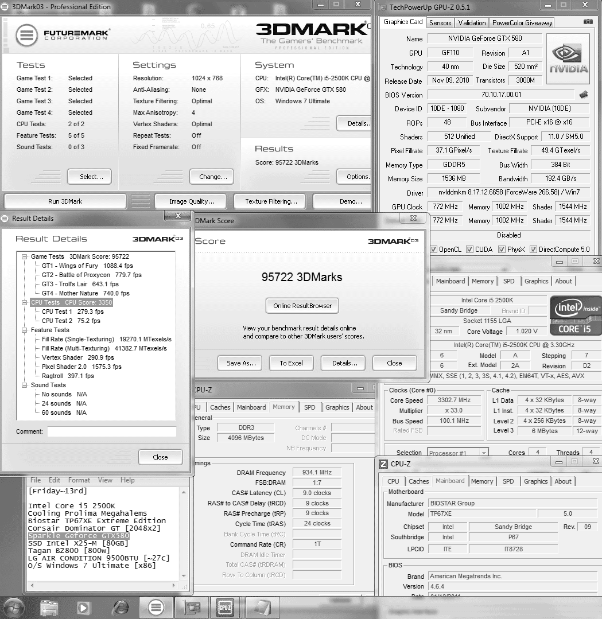Activate the GPU-Z taskbar icon
This screenshot has height=619, width=602.
(x=191, y=608)
